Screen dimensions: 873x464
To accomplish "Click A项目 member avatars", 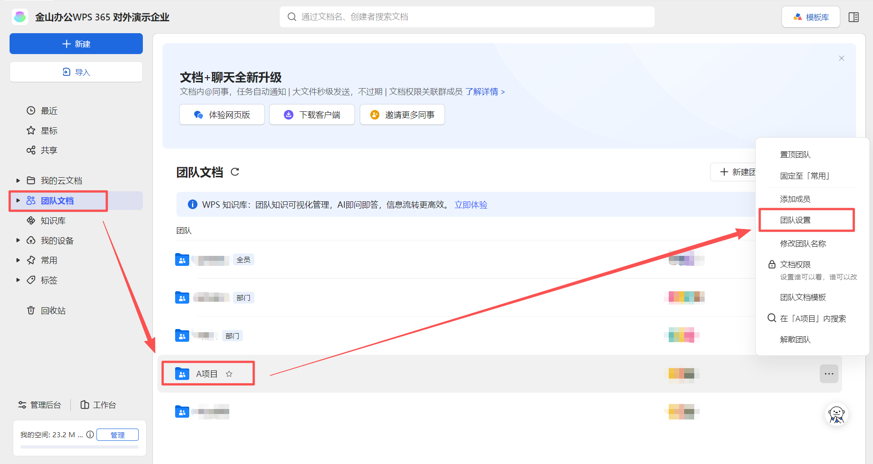I will (681, 374).
